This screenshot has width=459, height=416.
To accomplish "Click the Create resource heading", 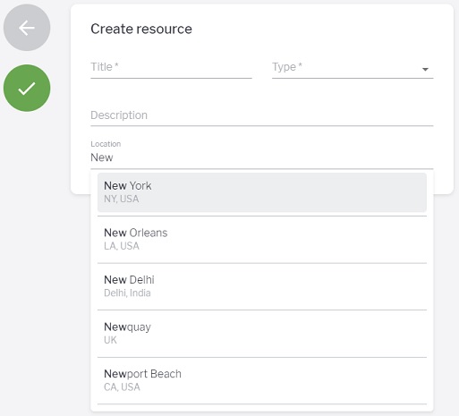I will click(141, 30).
